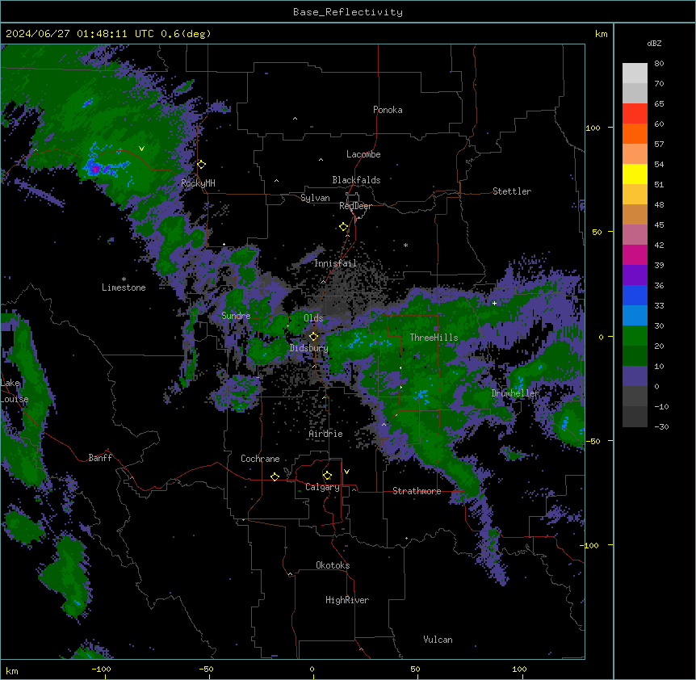Click the Olds city label
This screenshot has width=696, height=680.
[313, 318]
